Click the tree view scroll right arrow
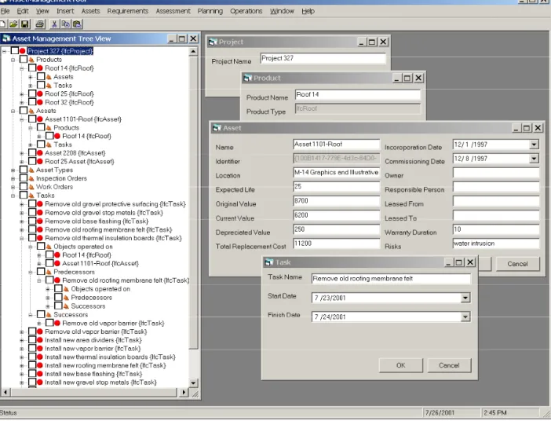 [184, 392]
